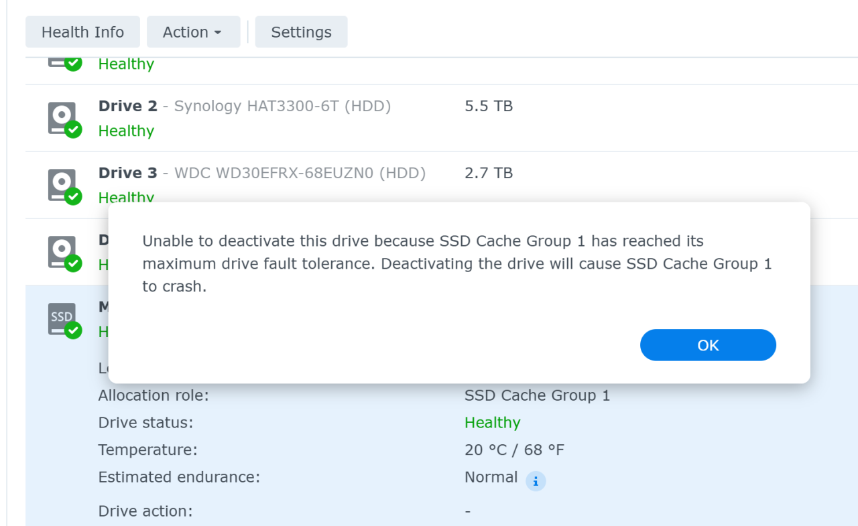Click the green Healthy drive status value
Viewport: 858px width, 526px height.
click(x=492, y=423)
